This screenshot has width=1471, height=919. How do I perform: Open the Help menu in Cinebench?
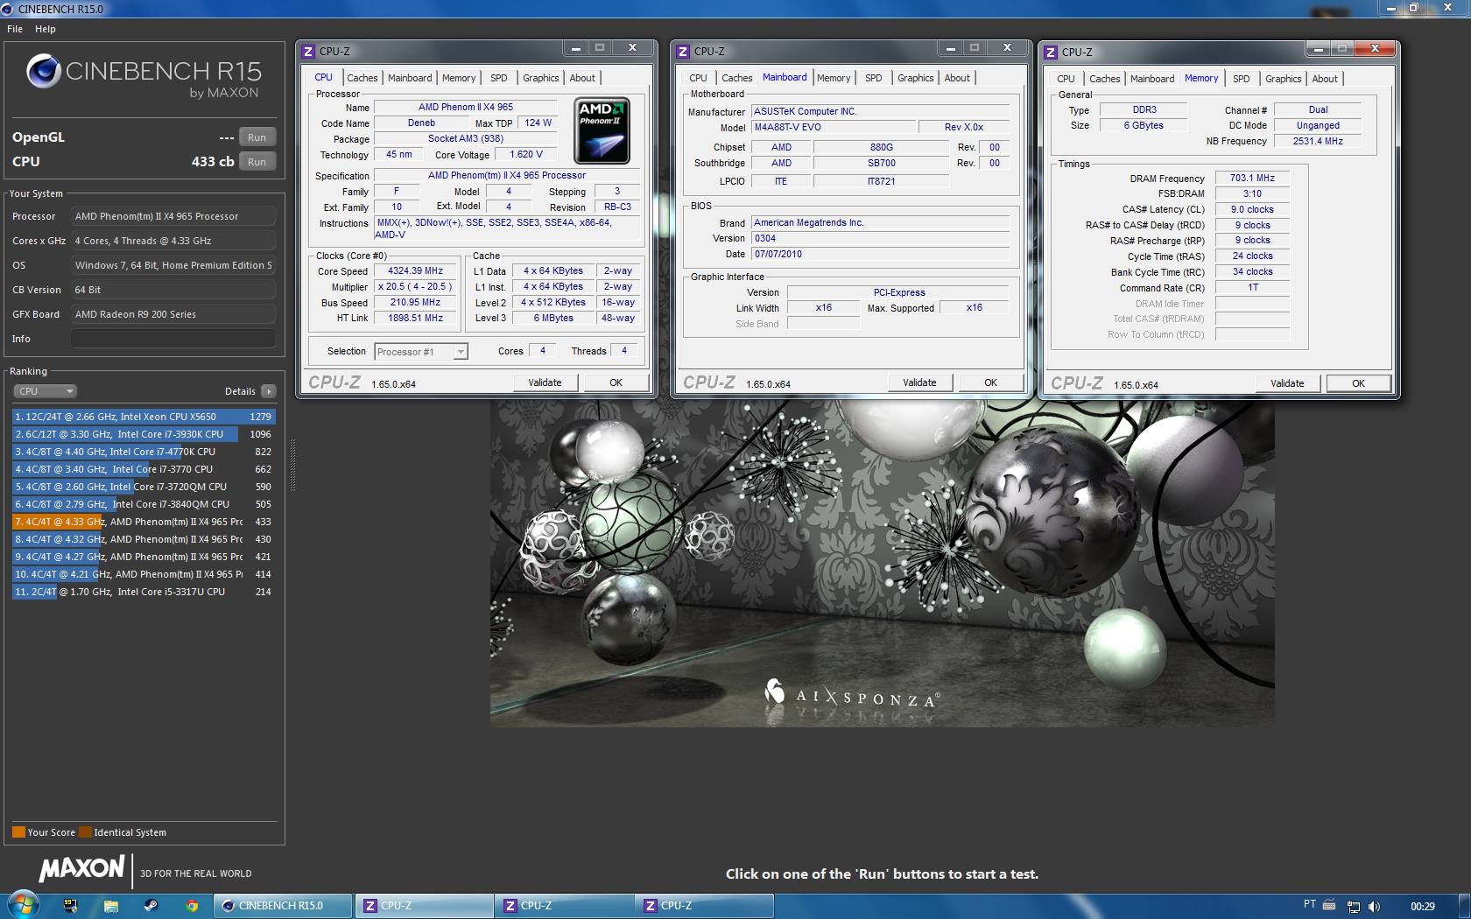pos(46,29)
